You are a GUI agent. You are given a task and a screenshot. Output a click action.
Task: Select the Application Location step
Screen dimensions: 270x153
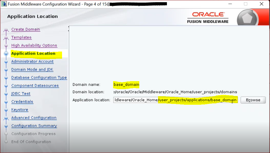(33, 53)
